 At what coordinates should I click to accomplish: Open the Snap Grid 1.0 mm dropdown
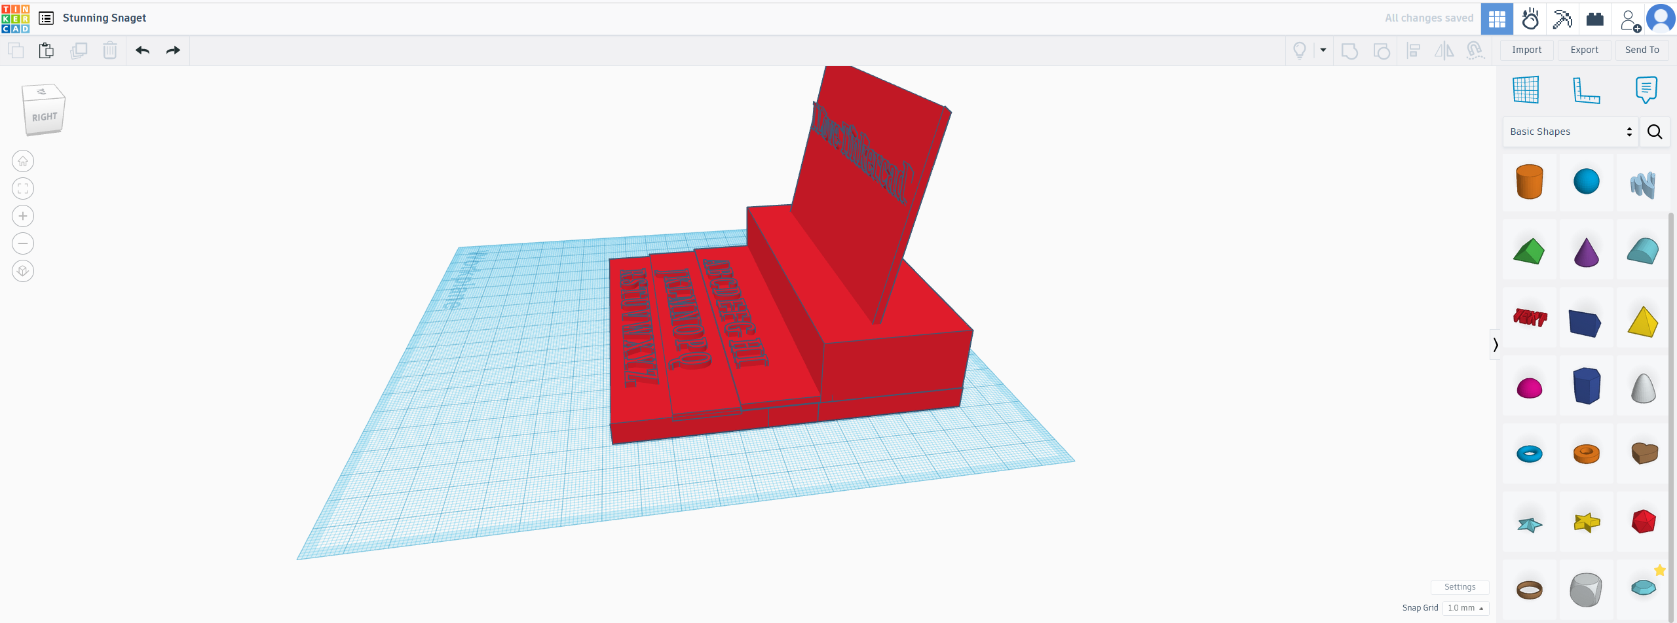coord(1465,608)
